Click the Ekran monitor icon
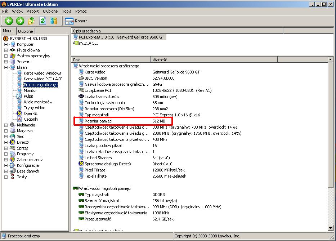This screenshot has height=241, width=336. click(x=13, y=67)
